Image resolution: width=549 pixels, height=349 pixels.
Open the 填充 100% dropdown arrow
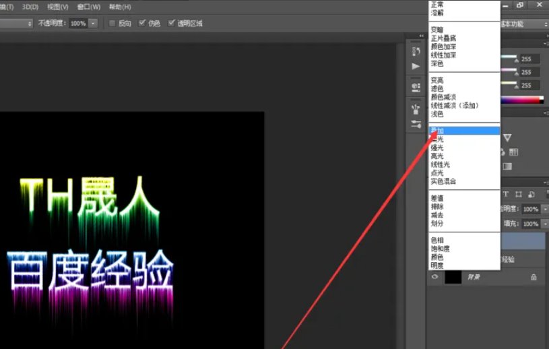[x=545, y=224]
